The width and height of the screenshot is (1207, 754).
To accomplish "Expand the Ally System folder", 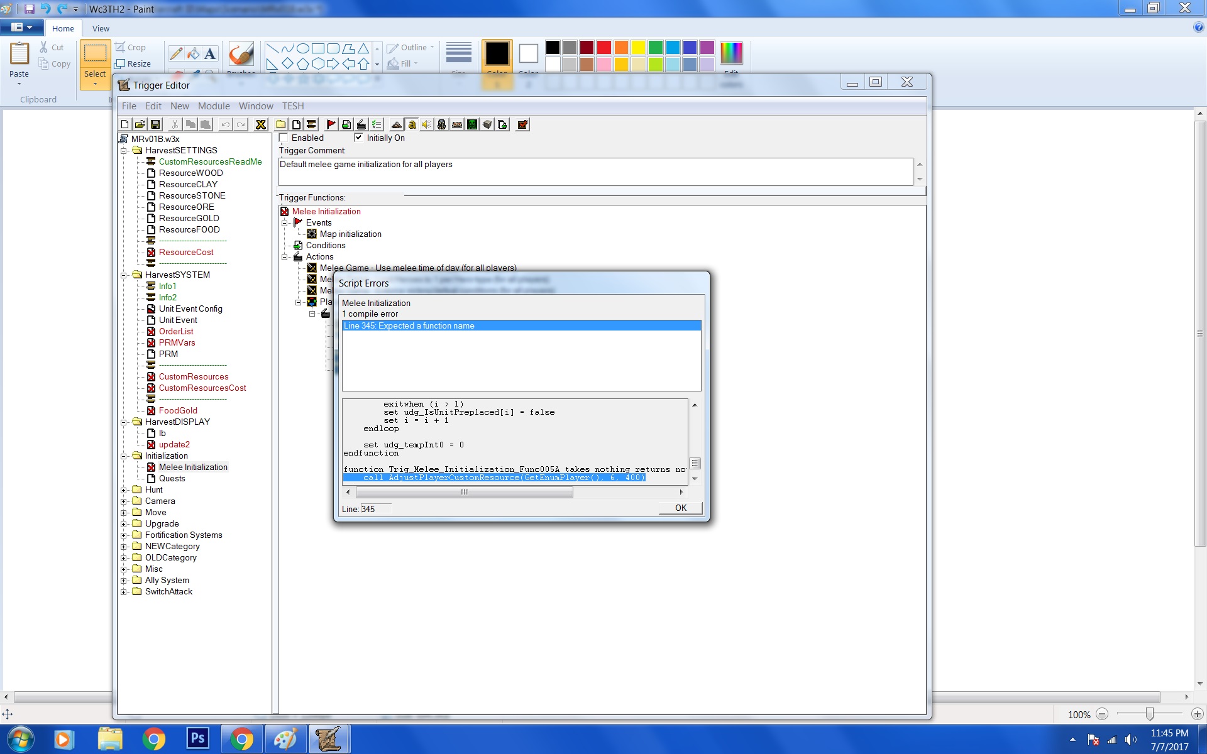I will [124, 581].
